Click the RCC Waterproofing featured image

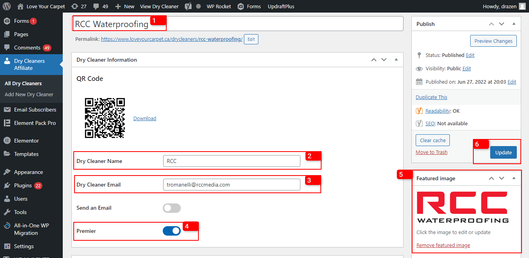coord(463,207)
